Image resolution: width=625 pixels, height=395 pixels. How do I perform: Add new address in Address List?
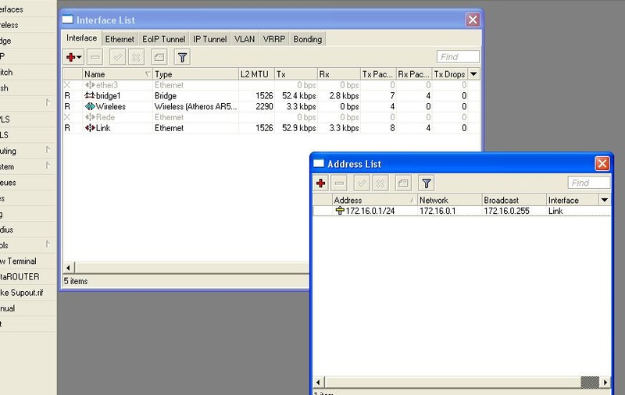coord(320,183)
